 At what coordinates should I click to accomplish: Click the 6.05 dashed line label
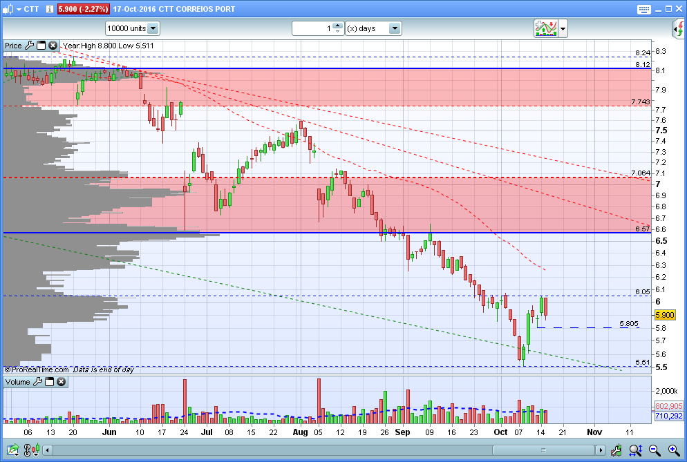(x=643, y=291)
